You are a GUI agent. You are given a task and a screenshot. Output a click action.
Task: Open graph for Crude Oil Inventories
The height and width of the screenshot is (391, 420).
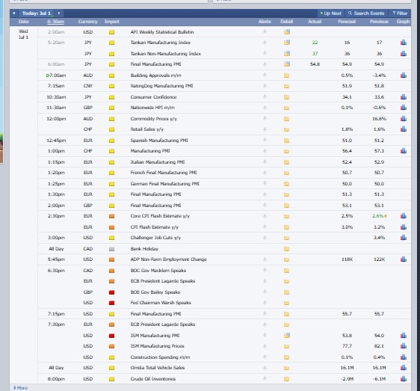point(404,379)
